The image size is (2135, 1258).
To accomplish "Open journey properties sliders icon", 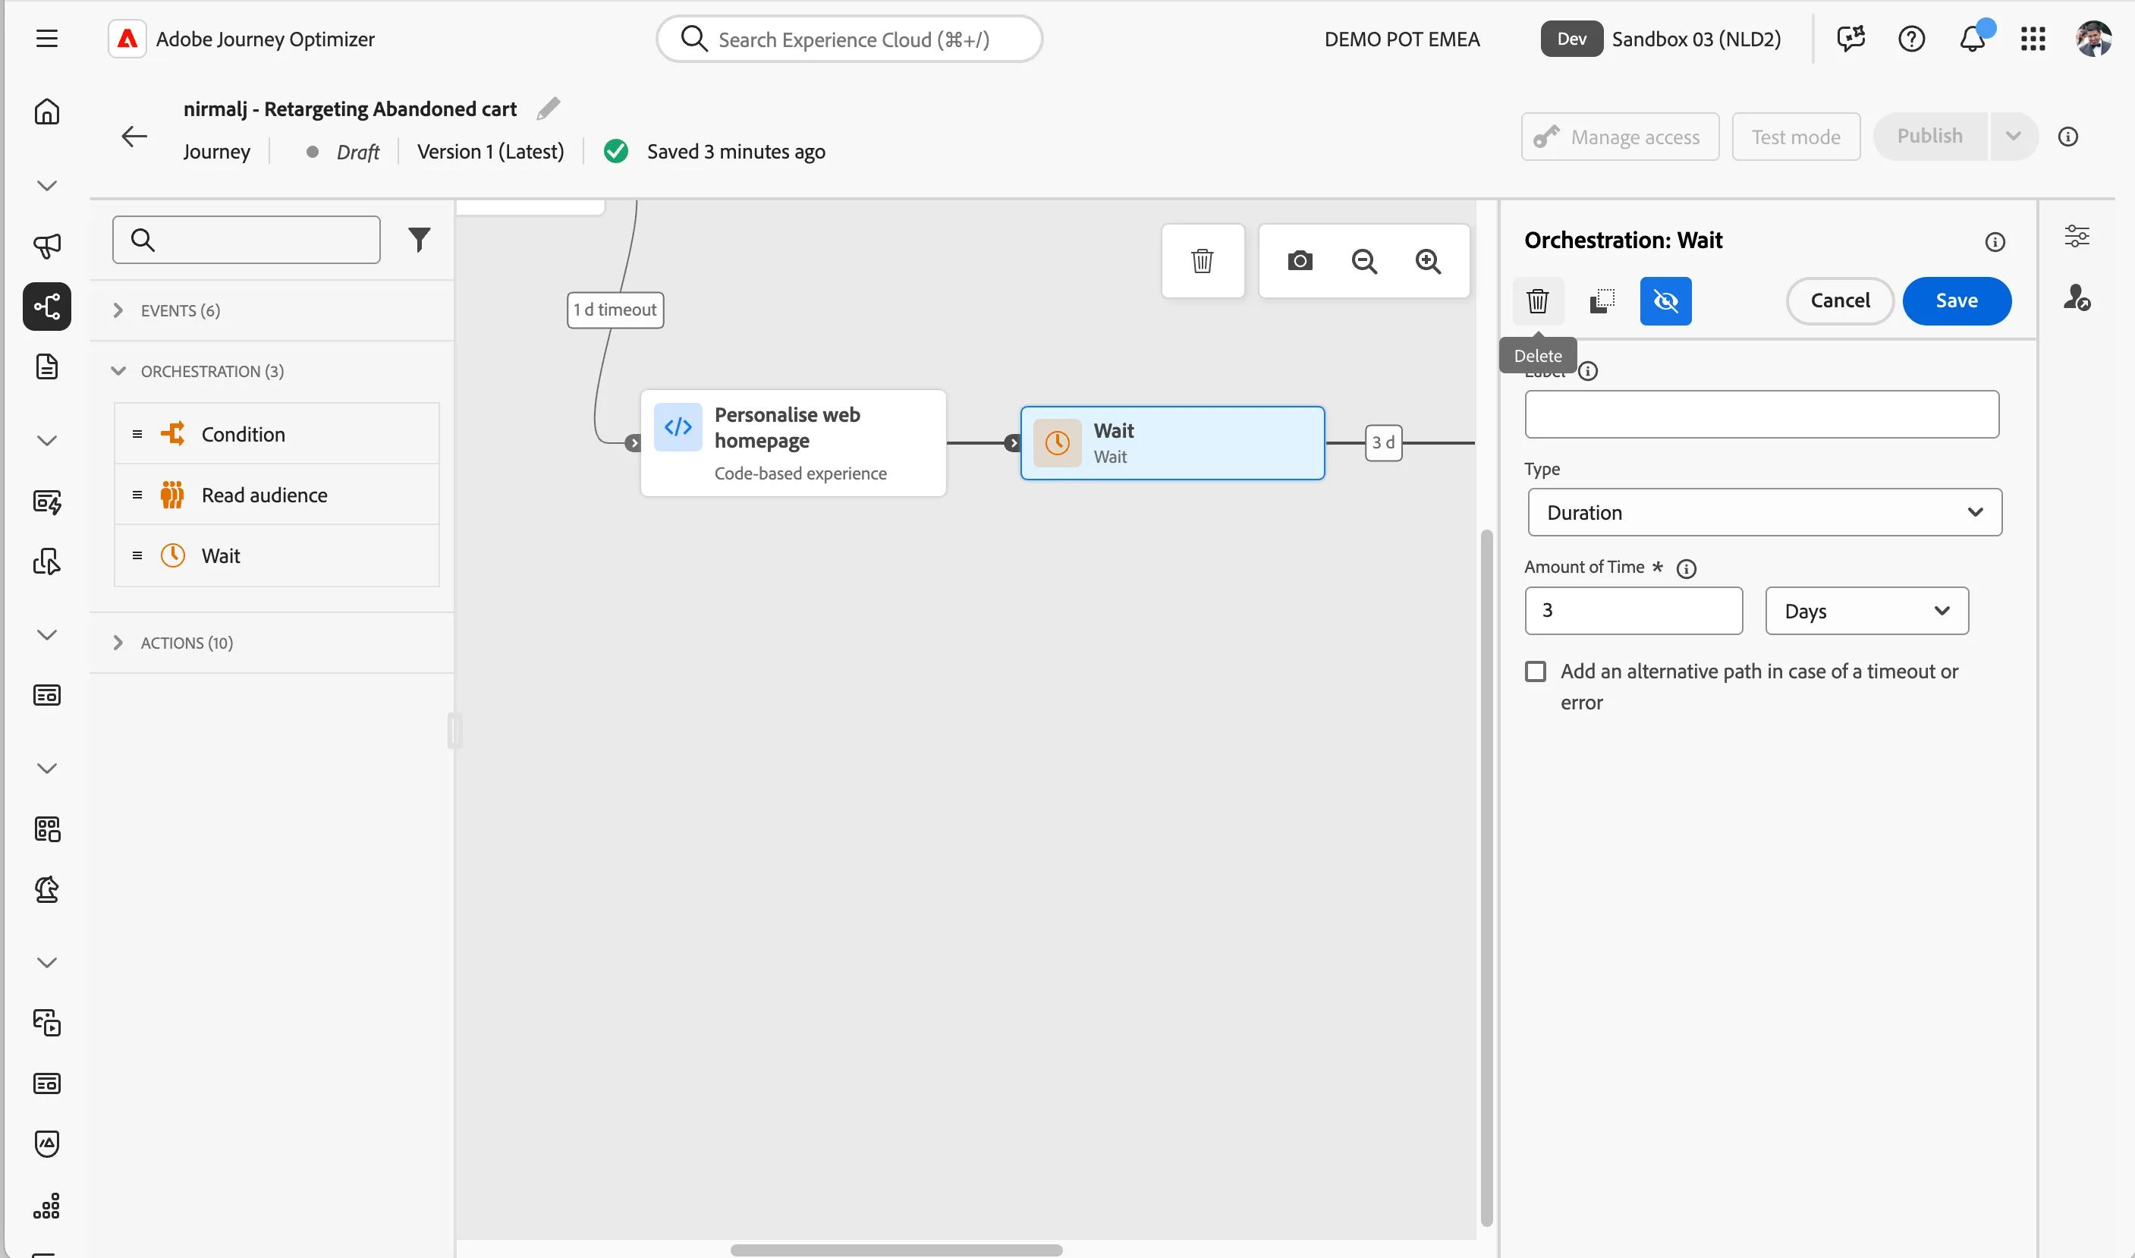I will (2077, 236).
